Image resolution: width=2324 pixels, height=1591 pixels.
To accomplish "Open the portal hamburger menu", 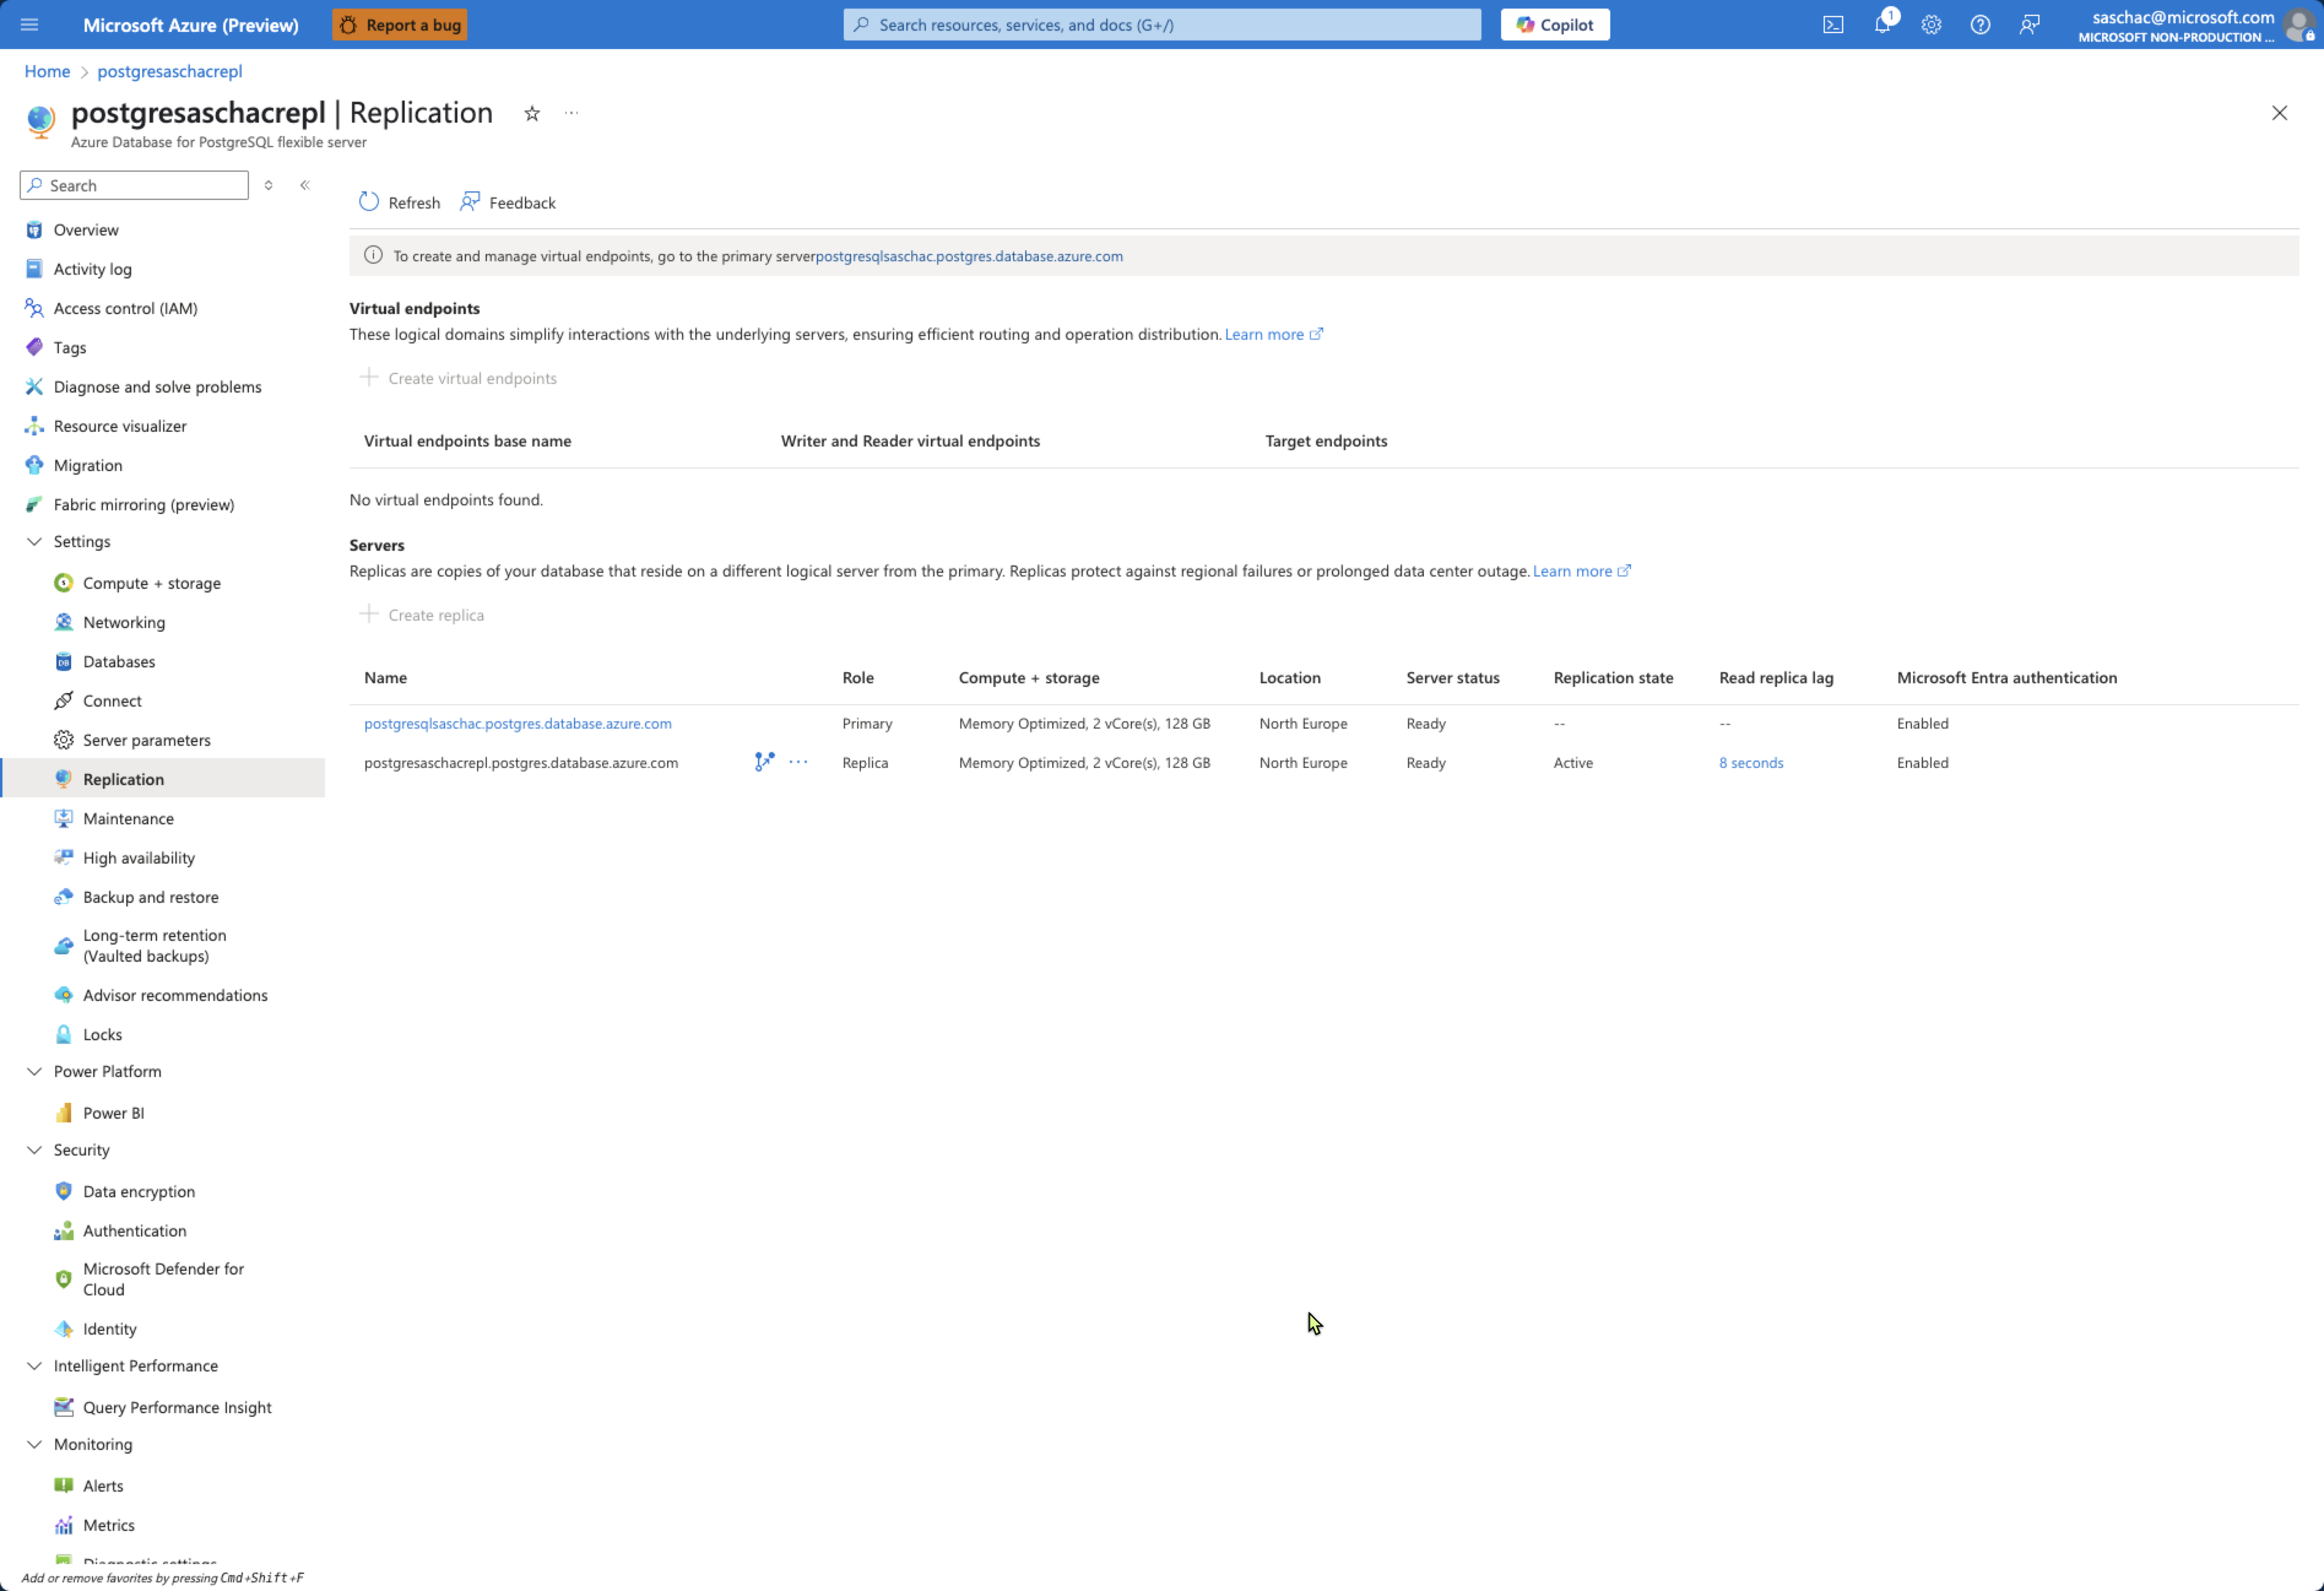I will [29, 24].
